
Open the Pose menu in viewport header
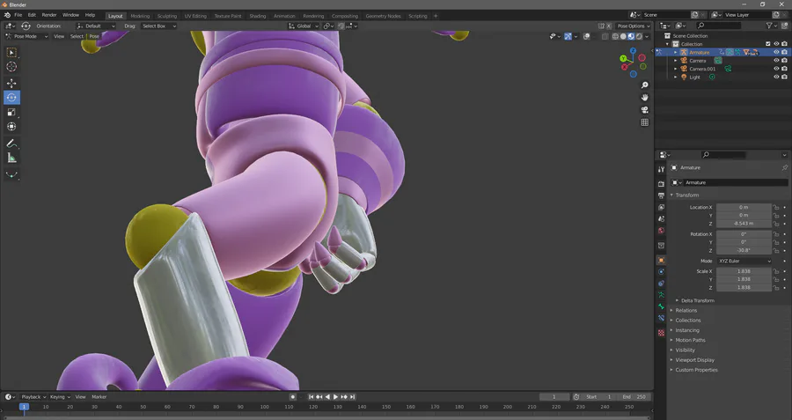coord(94,36)
